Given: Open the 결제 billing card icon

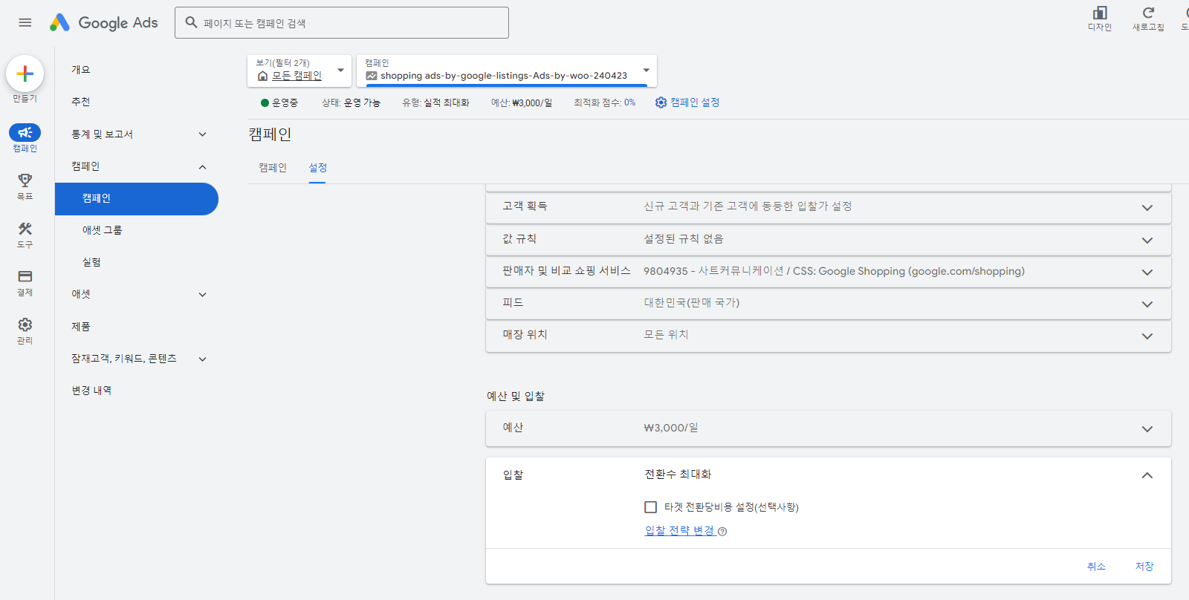Looking at the screenshot, I should 25,276.
